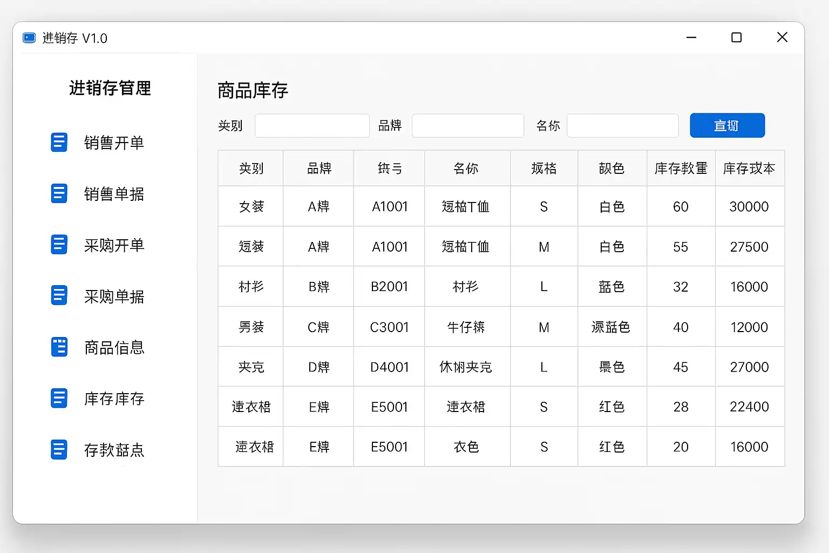
Task: Select the 采购单据 sidebar entry
Action: [114, 296]
